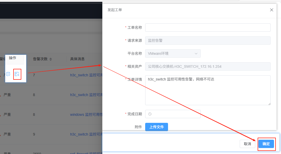
Task: Click the 完成日期 date picker field
Action: coord(173,114)
